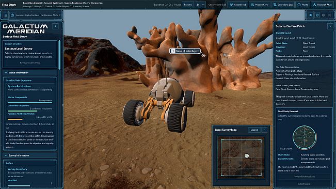336x189 pixels.
Task: Collapse the Selected Surface Patch panel
Action: tap(330, 26)
